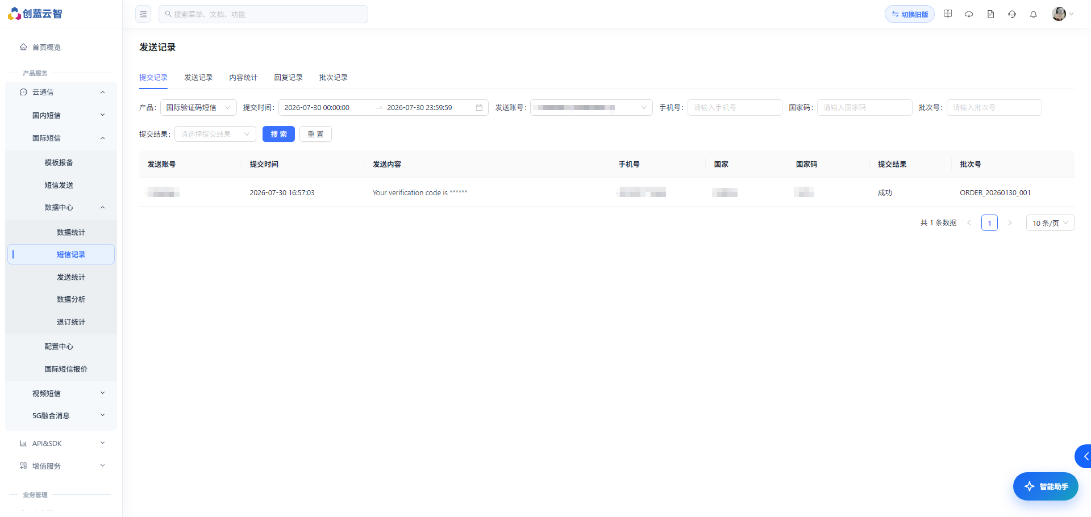Go to next page arrow
The image size is (1091, 517).
coord(1010,223)
